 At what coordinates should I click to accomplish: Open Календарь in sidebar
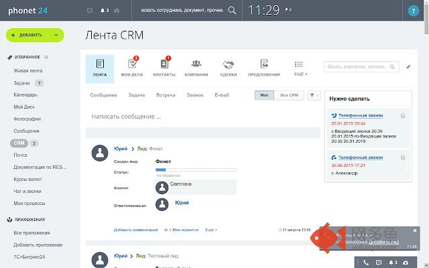tap(25, 95)
